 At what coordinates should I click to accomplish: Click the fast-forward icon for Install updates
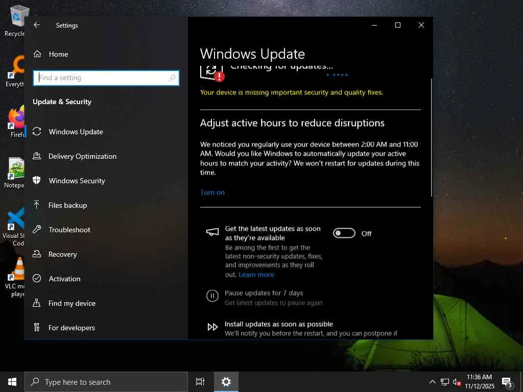tap(212, 327)
